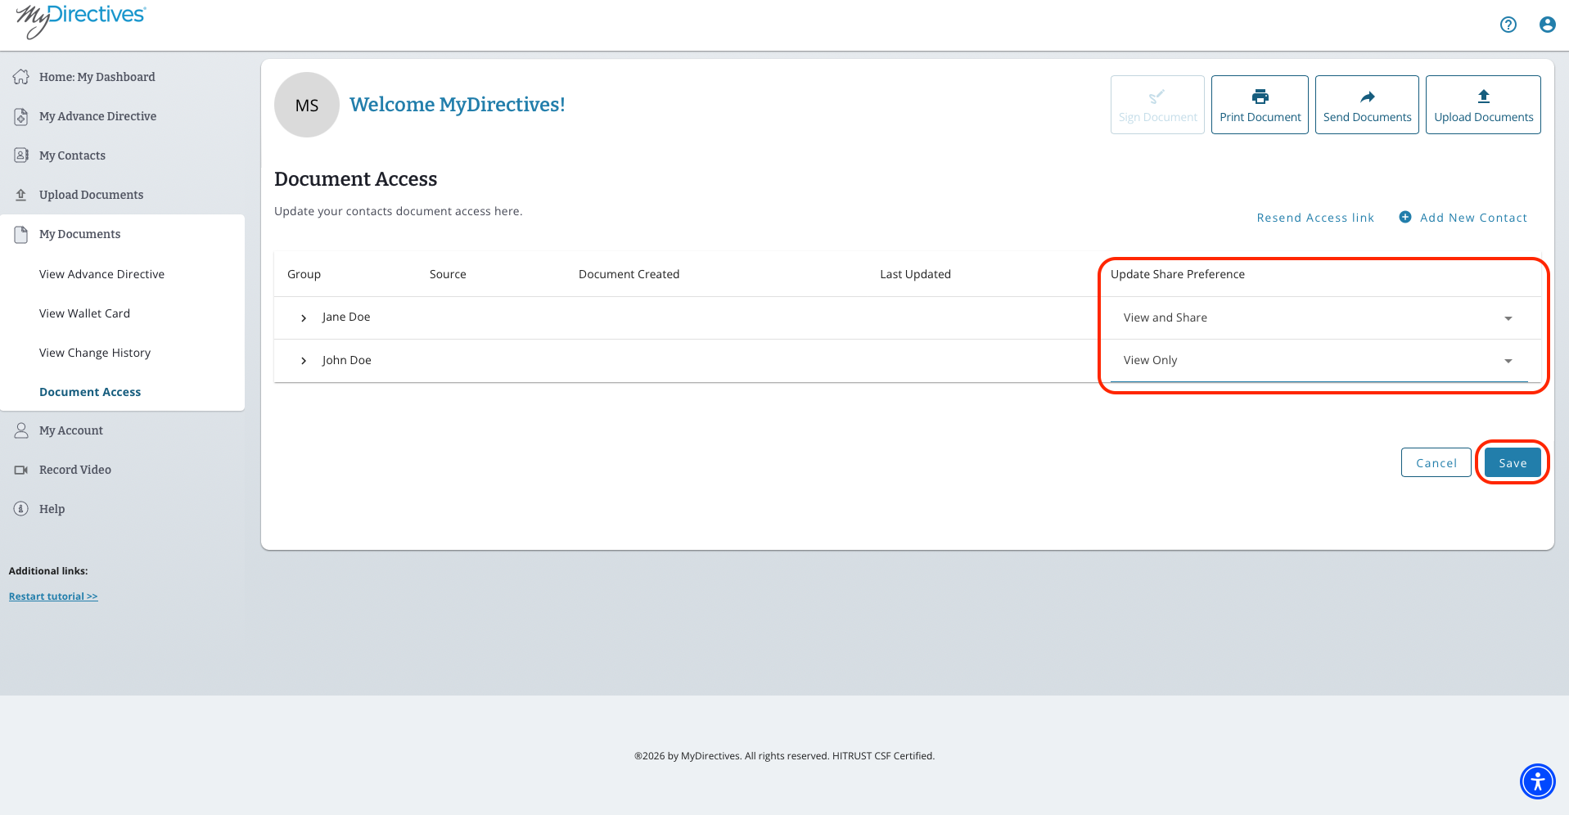Click the Send Documents button
This screenshot has height=815, width=1569.
1368,105
